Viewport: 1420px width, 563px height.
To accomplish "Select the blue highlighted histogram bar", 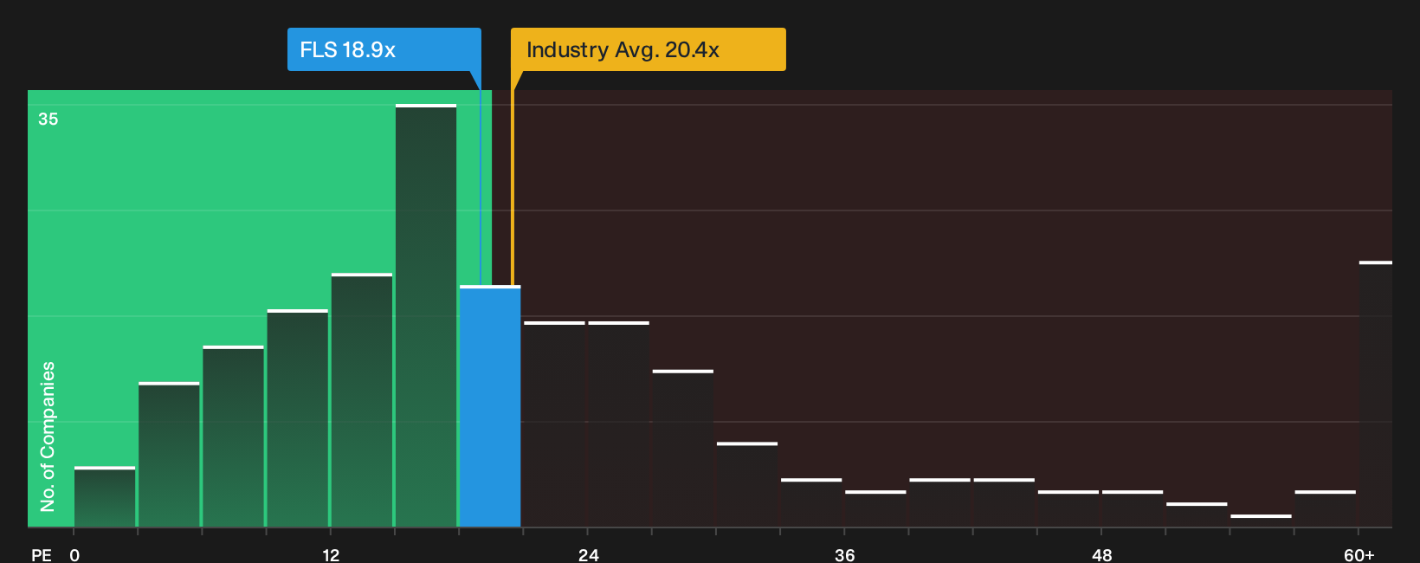I will coord(490,406).
